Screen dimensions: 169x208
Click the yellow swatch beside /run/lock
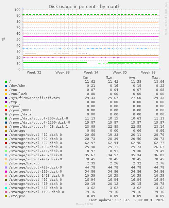(6, 94)
